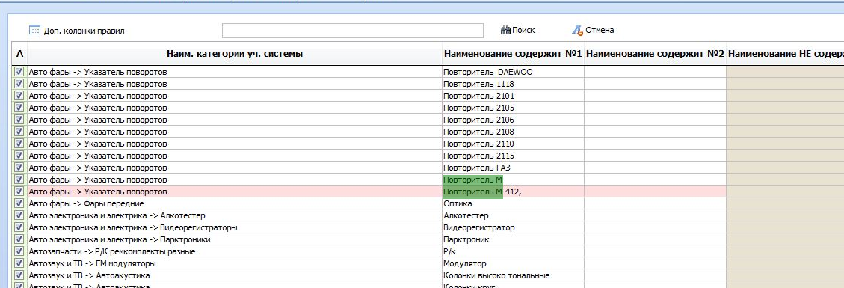The width and height of the screenshot is (844, 288).
Task: Toggle checkbox for Повторитель ГАЗ row
Action: [19, 168]
